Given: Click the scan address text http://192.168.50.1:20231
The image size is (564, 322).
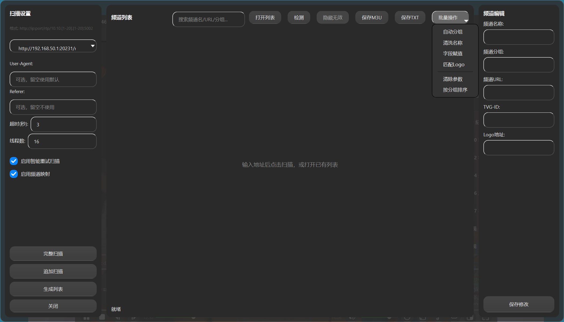Looking at the screenshot, I should (47, 49).
